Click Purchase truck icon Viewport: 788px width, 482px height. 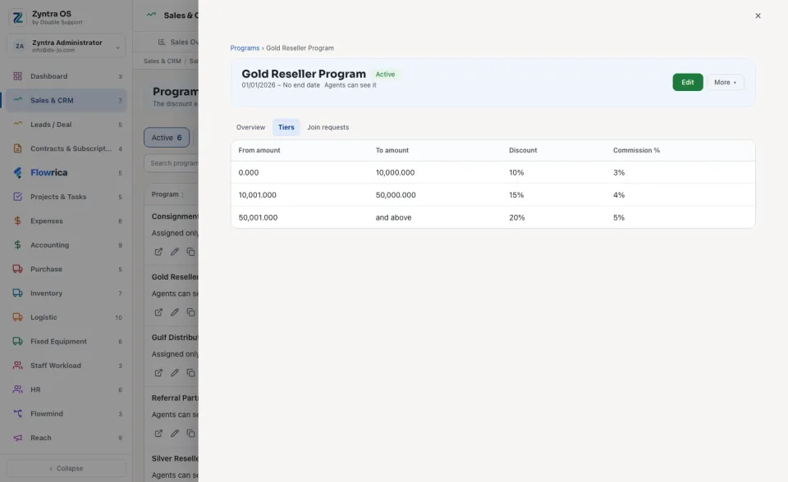click(x=17, y=269)
